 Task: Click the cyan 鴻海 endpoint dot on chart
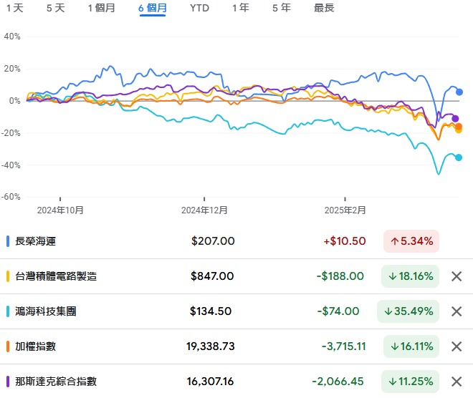[x=459, y=157]
